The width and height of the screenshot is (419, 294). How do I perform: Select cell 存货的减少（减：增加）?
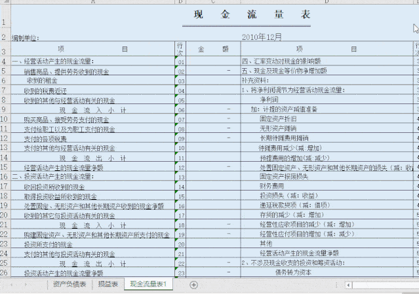(327, 215)
